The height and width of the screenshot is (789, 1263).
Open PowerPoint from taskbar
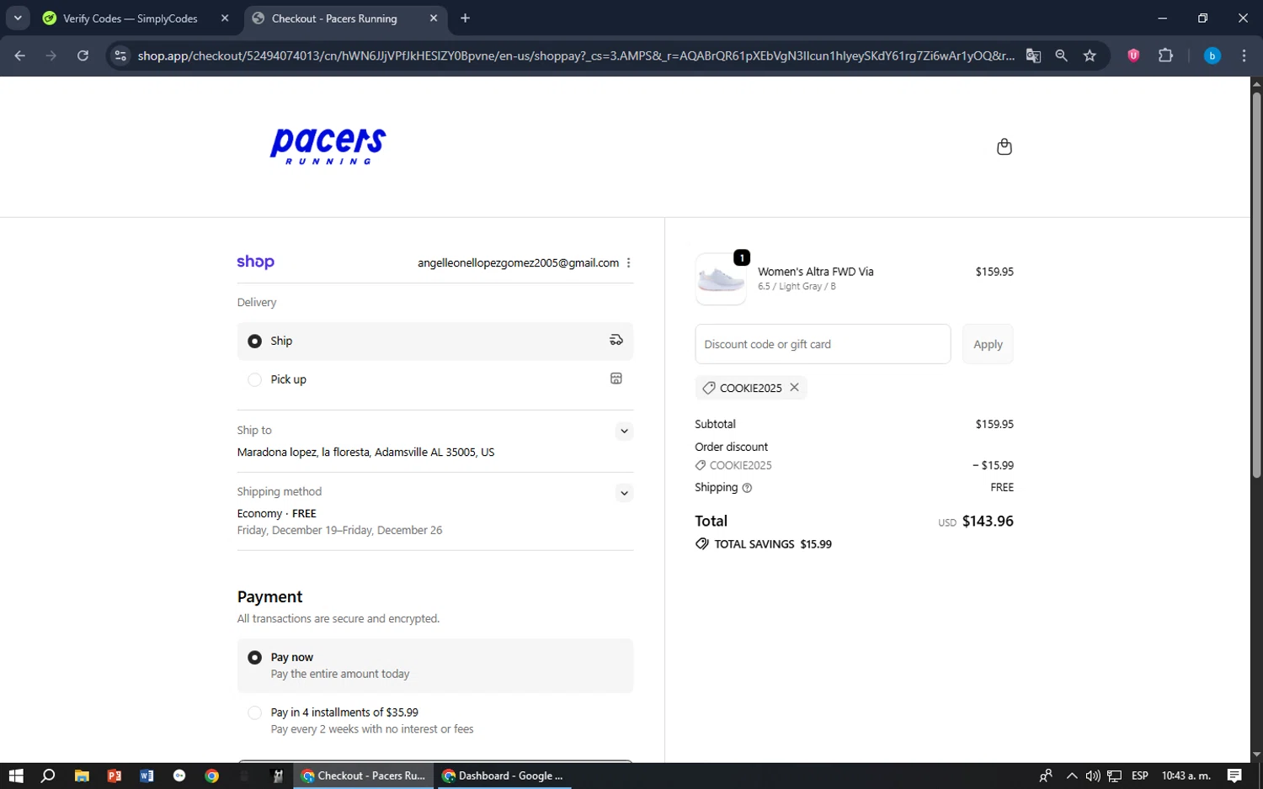point(115,776)
